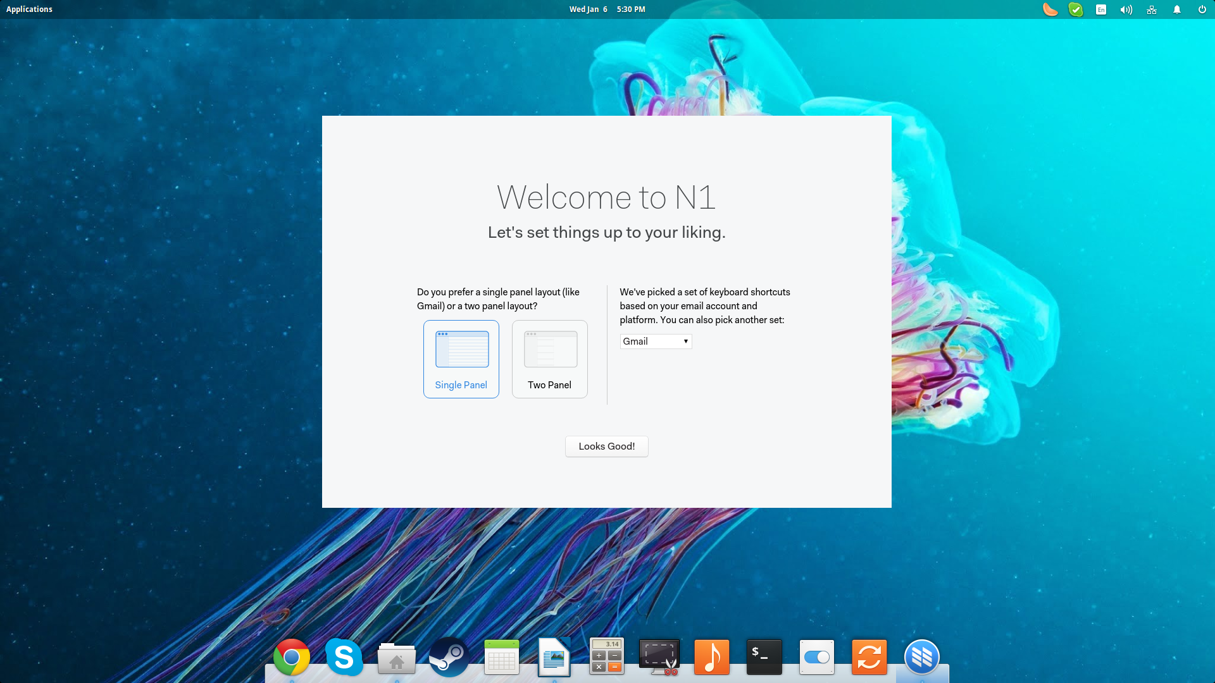Launch Google Chrome from the dock

pos(292,658)
